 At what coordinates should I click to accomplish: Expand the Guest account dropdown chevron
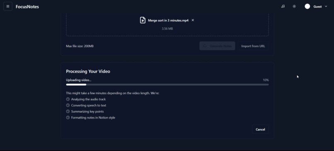coord(326,6)
